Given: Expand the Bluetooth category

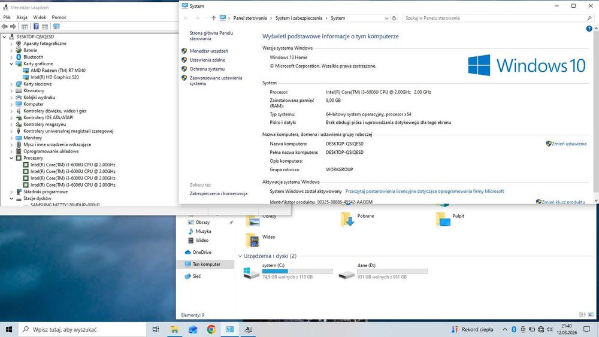Looking at the screenshot, I should (11, 57).
